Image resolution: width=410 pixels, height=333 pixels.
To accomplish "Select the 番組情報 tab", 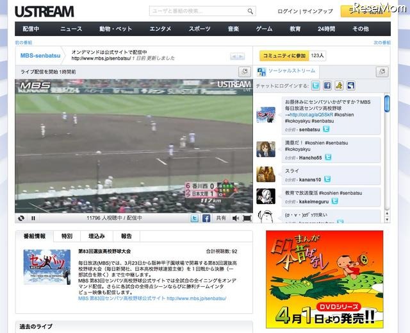I will pyautogui.click(x=35, y=236).
